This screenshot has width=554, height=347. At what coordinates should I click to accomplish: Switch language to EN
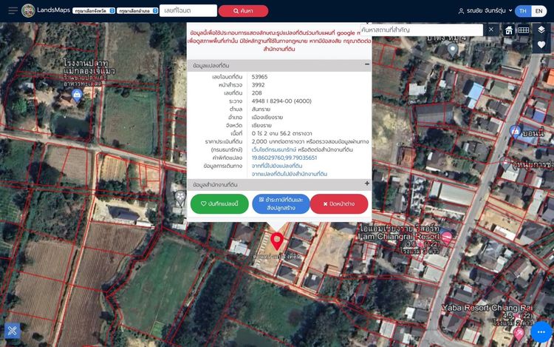(x=539, y=11)
